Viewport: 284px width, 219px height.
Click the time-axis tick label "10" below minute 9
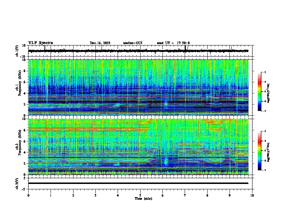[252, 195]
